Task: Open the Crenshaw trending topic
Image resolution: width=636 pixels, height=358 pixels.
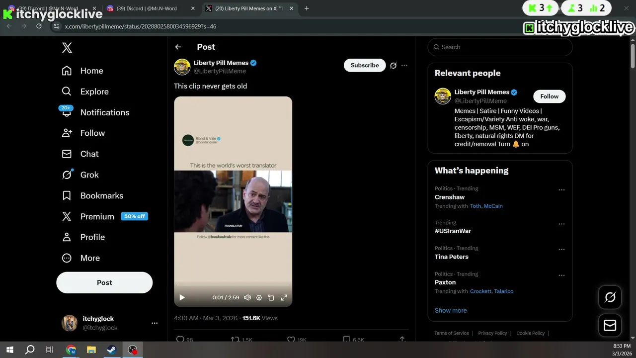Action: point(450,197)
